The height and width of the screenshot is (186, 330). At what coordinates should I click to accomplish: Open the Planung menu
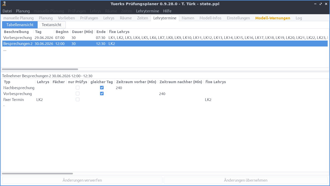tap(23, 11)
